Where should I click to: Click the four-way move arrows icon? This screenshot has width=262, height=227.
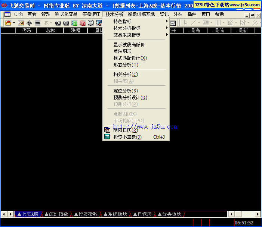click(29, 23)
